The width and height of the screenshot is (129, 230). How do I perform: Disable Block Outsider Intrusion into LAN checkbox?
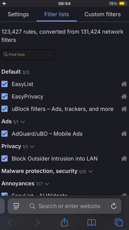tap(5, 159)
